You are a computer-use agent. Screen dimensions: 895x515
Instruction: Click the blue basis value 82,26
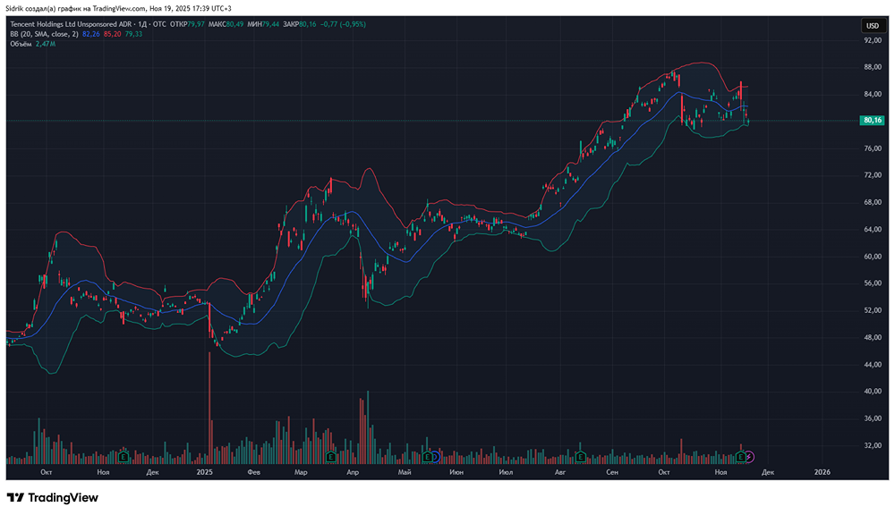tap(90, 33)
